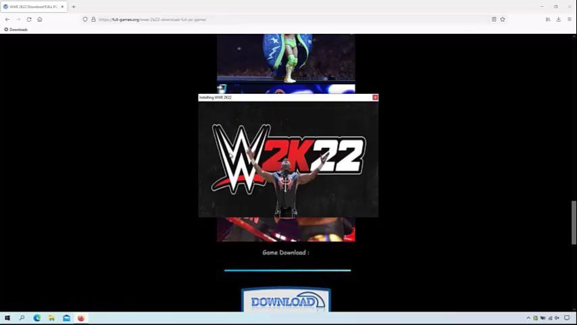Go back to the previous page

tap(7, 20)
